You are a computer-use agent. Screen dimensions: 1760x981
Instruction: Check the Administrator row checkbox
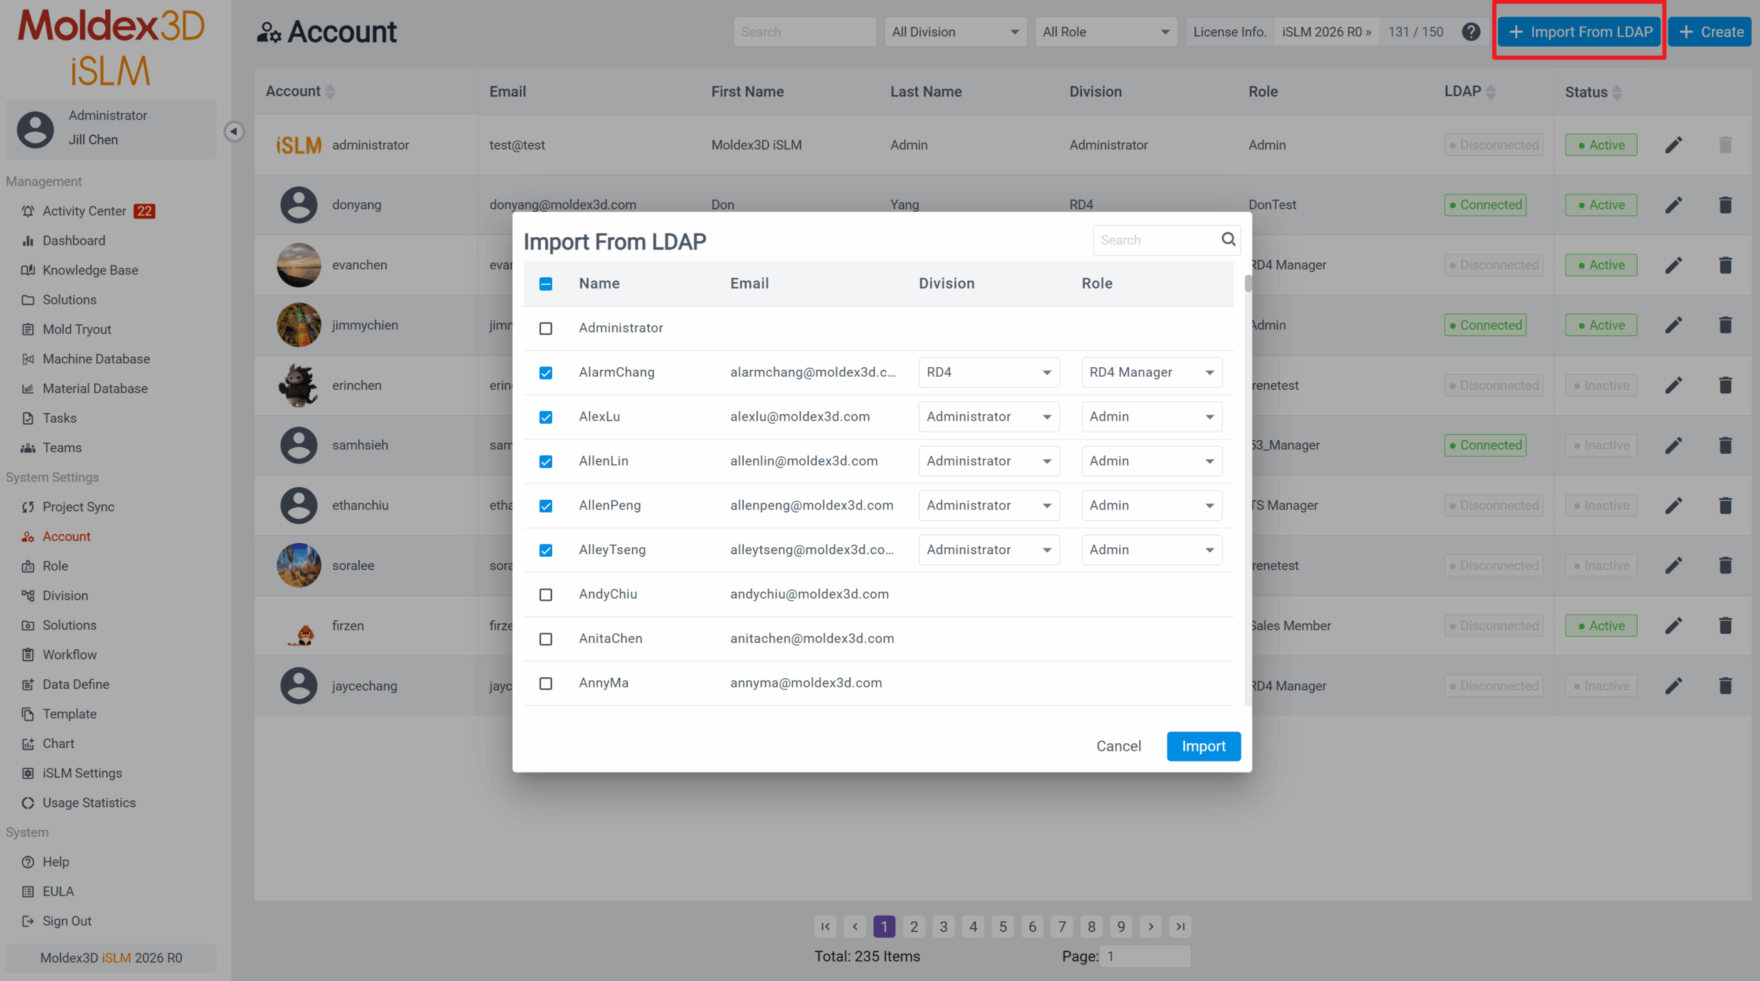[545, 329]
